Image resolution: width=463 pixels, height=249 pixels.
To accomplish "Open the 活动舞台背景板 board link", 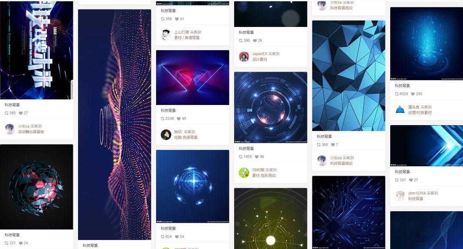I will (x=31, y=132).
